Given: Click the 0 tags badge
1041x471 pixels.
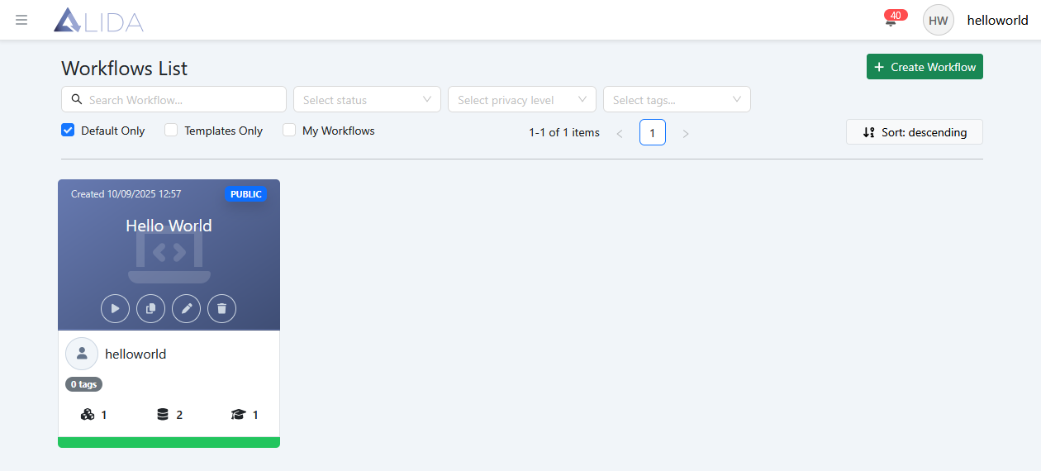Looking at the screenshot, I should point(83,384).
